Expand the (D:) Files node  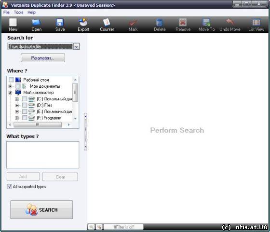[x=17, y=105]
